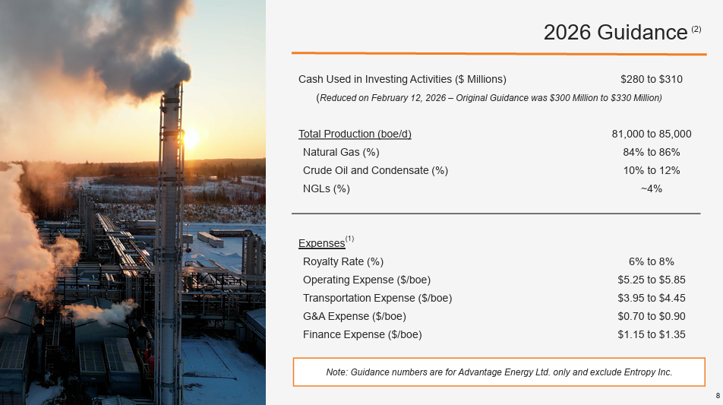Select the italic Reduced on February 12, 2026 note

pos(489,98)
